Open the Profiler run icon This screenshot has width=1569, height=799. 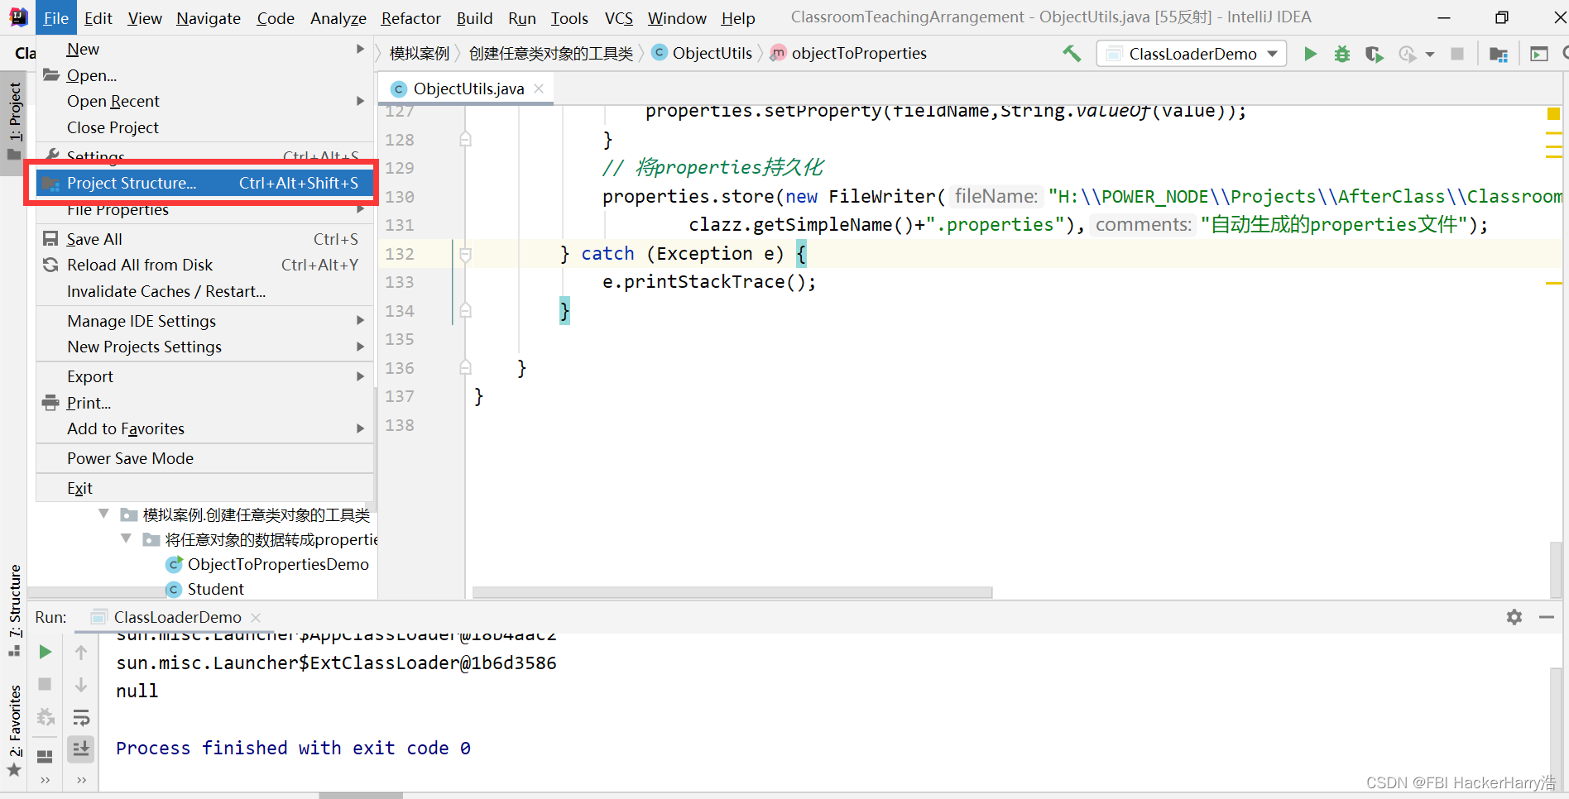pos(1407,54)
